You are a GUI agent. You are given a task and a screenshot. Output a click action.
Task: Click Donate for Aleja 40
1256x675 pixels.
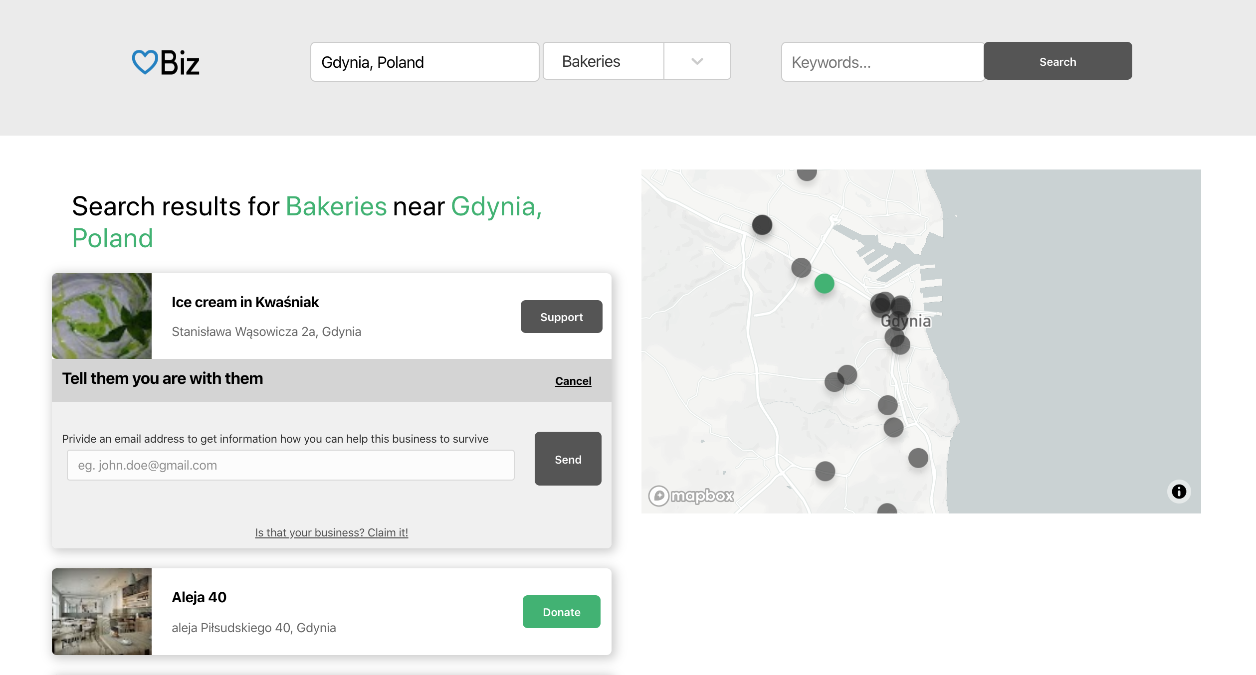pyautogui.click(x=561, y=612)
